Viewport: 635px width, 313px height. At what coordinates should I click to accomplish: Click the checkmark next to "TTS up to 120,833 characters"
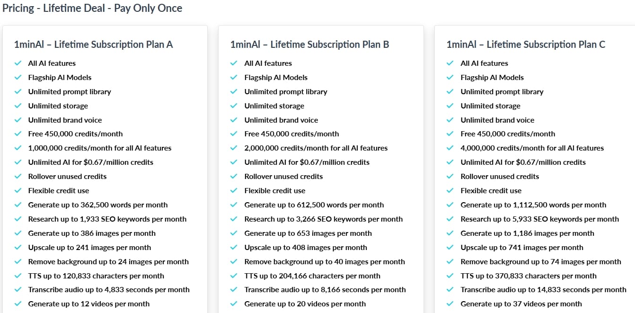click(18, 276)
